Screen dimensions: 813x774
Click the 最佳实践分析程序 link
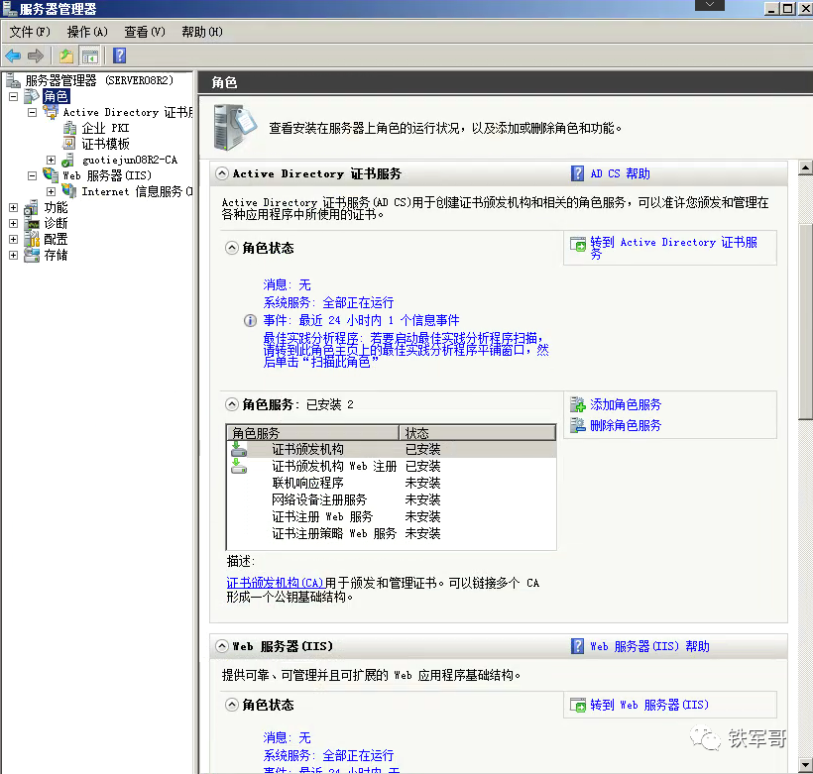[x=406, y=350]
